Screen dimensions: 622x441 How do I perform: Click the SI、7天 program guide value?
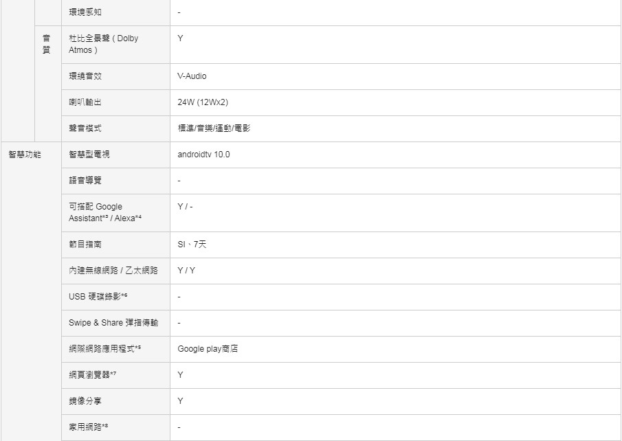192,245
